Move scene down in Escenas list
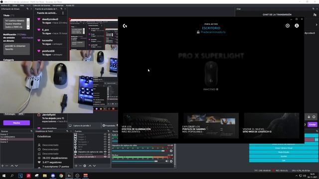 pos(16,166)
